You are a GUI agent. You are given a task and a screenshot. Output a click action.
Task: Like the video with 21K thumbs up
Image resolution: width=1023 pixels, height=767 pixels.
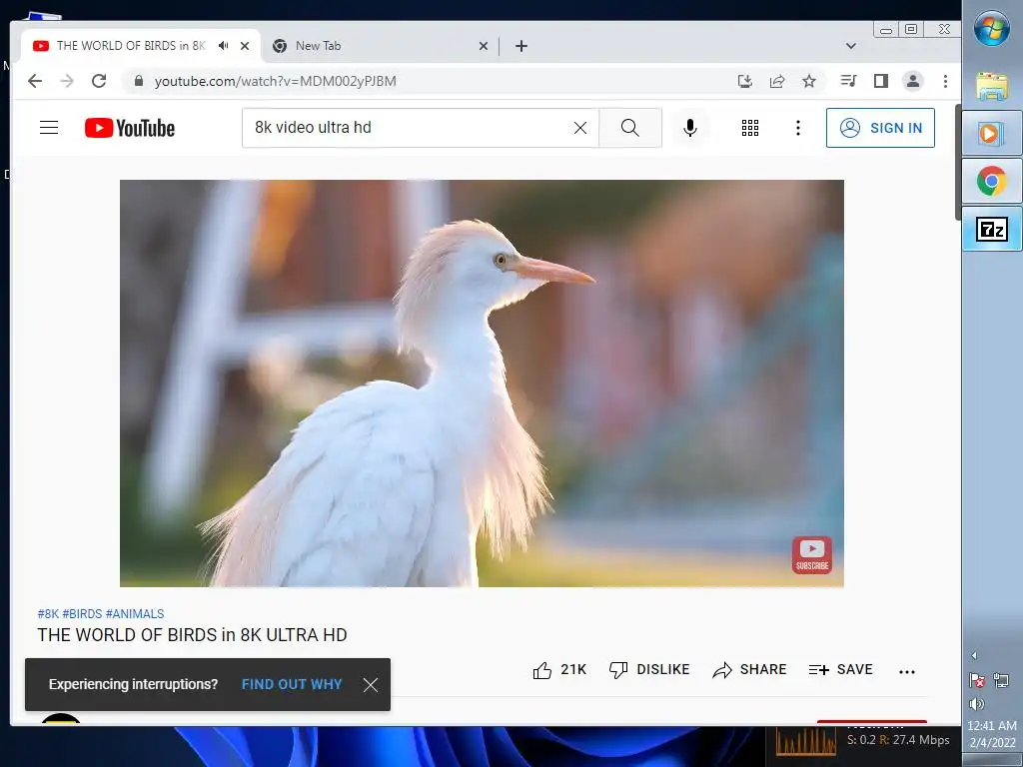point(559,670)
